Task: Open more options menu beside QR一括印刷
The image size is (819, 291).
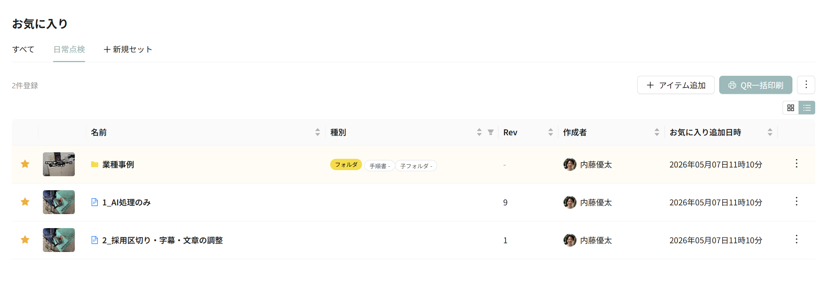Action: tap(806, 85)
